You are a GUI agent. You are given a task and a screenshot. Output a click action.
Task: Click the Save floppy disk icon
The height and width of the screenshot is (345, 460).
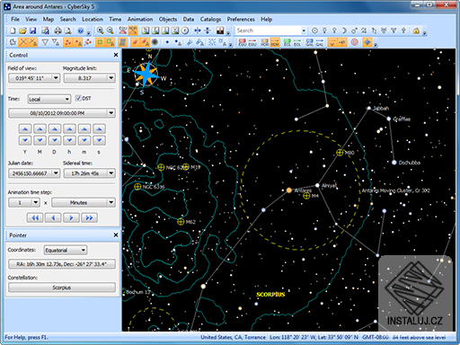(x=32, y=31)
